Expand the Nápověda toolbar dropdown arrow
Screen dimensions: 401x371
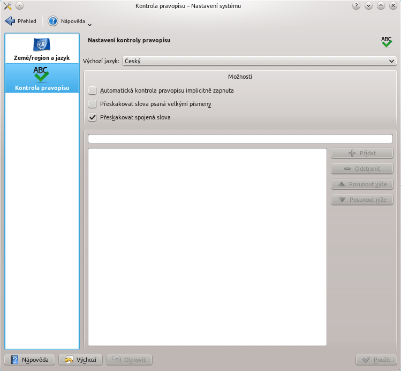90,25
